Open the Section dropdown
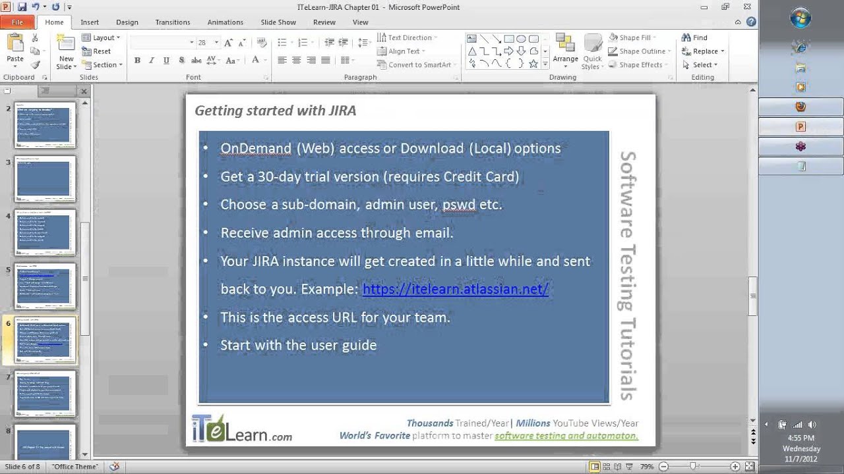The image size is (844, 474). (x=102, y=65)
